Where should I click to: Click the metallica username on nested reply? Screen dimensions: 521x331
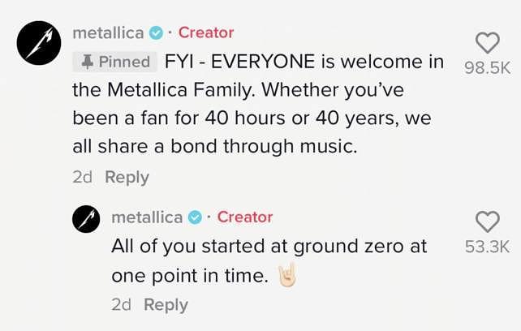pos(147,217)
